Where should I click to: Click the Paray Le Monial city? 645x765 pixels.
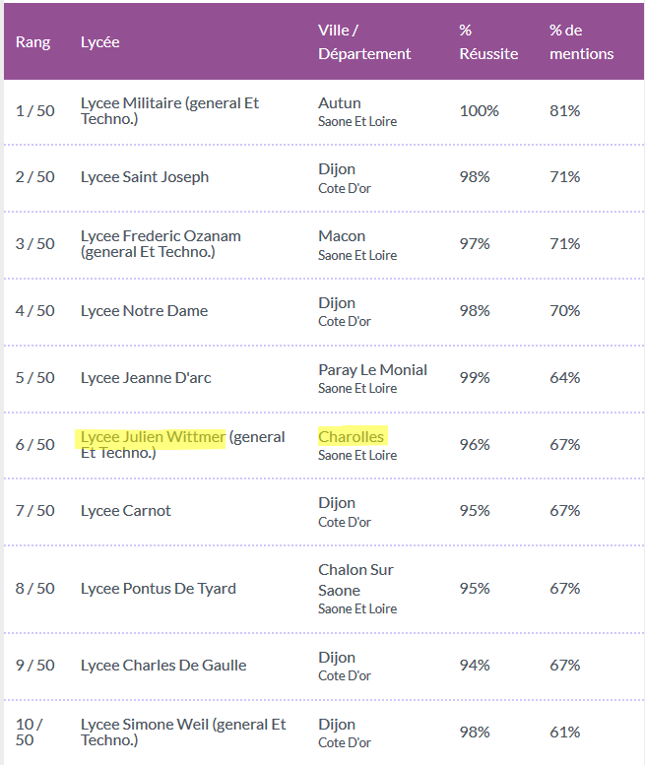[373, 370]
